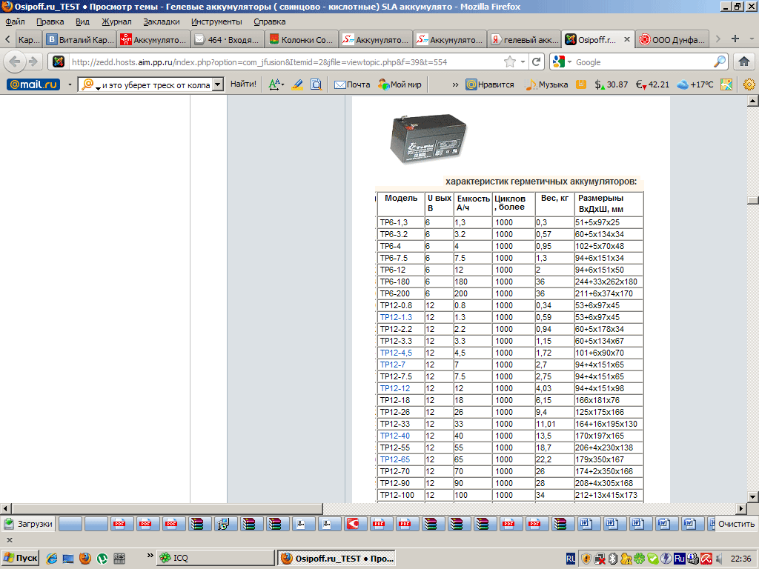Expand the Mail.ru search field dropdown
Viewport: 759px width, 569px height.
(217, 84)
